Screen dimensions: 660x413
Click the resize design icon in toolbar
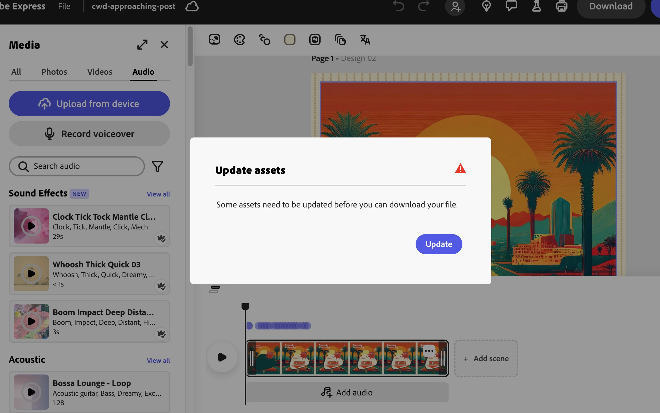(x=215, y=40)
